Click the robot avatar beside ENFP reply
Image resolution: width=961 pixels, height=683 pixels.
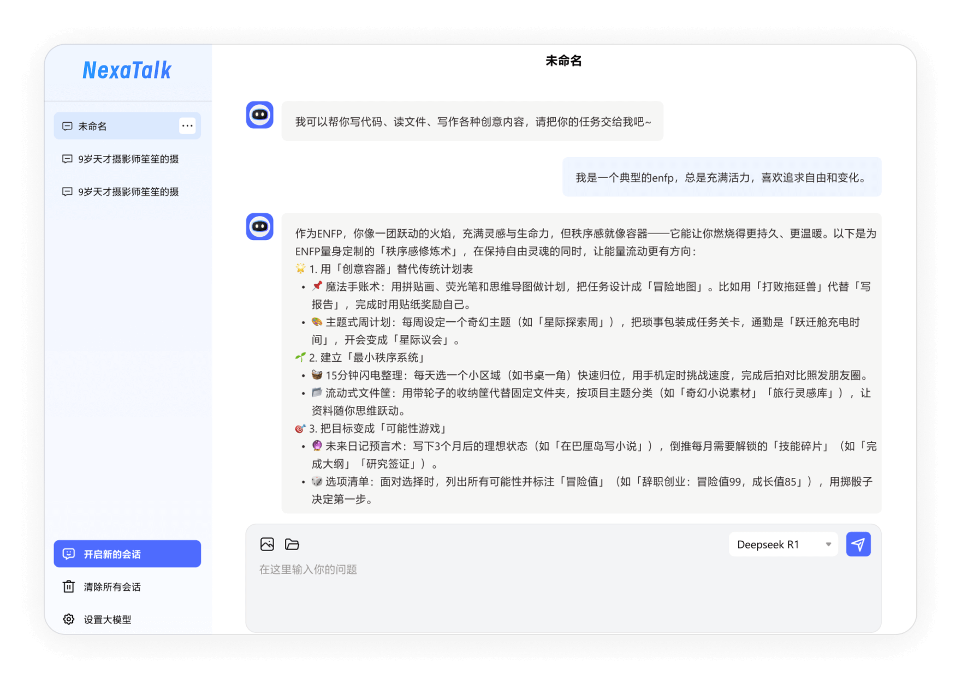click(259, 226)
